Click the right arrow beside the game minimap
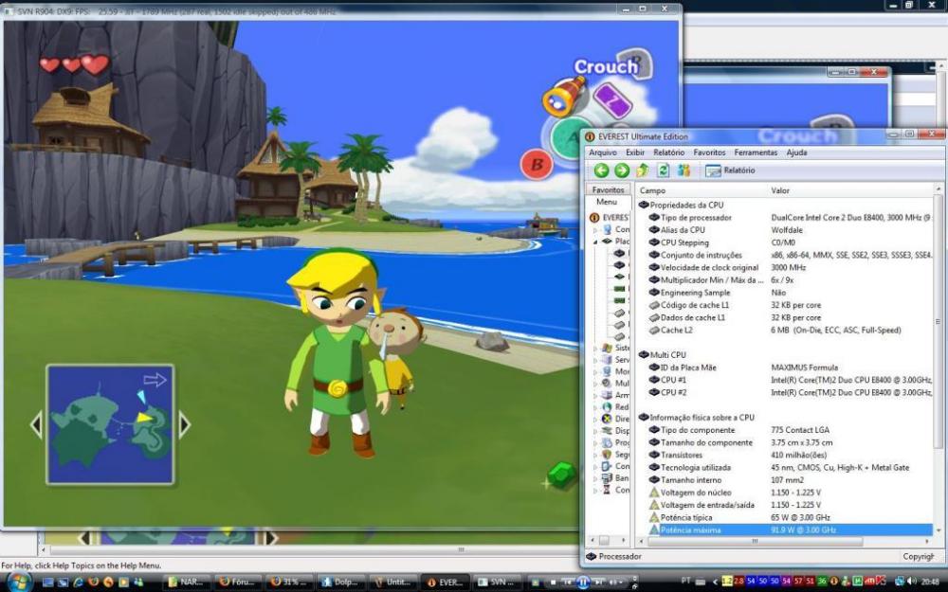The height and width of the screenshot is (592, 948). coord(185,425)
